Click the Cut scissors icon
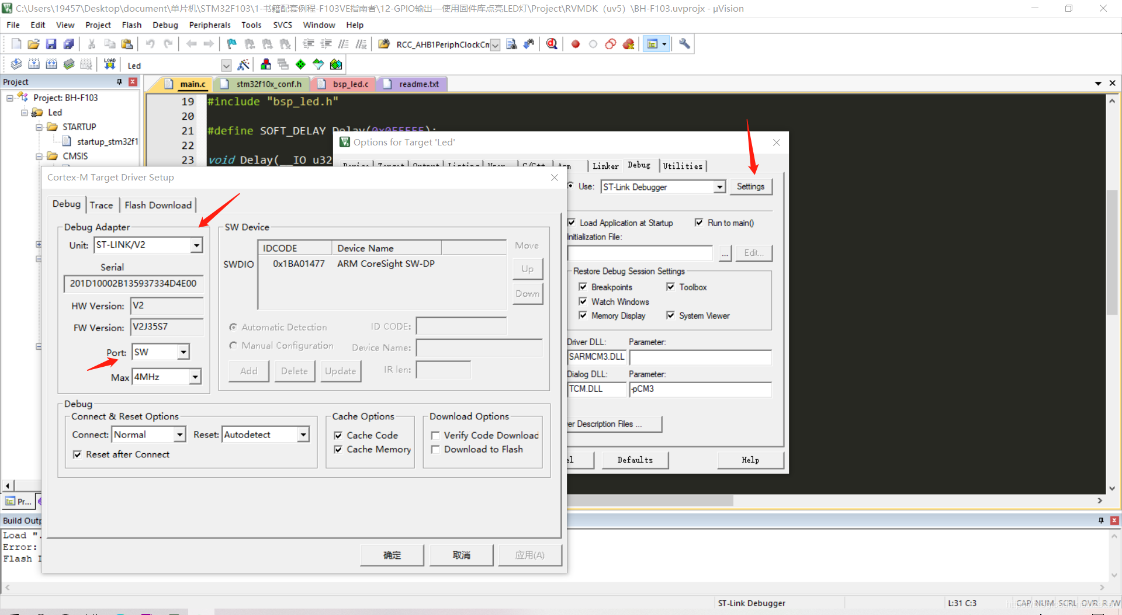Viewport: 1122px width, 615px height. 92,44
